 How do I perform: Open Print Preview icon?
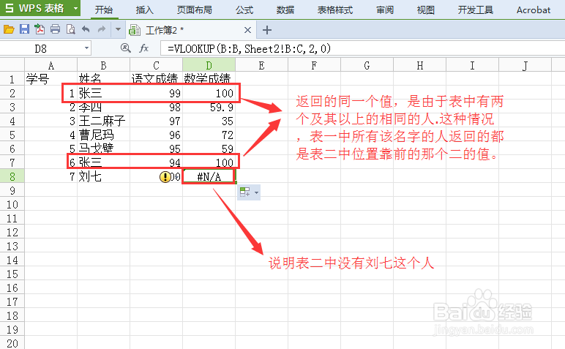click(x=70, y=29)
